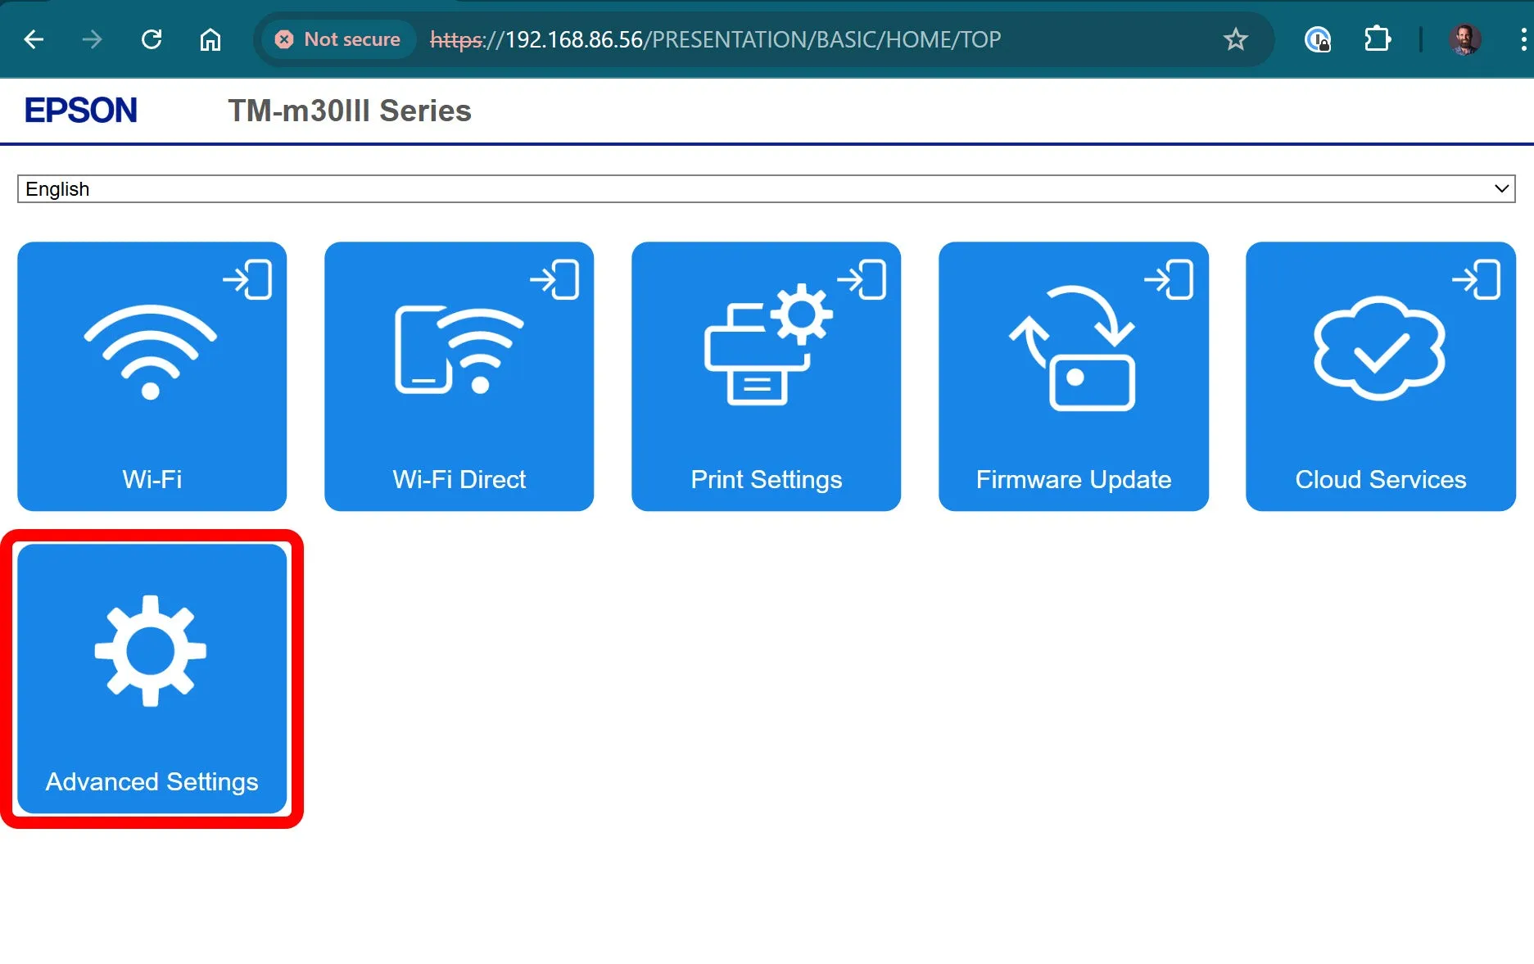Open the password manager extension icon

tap(1317, 39)
